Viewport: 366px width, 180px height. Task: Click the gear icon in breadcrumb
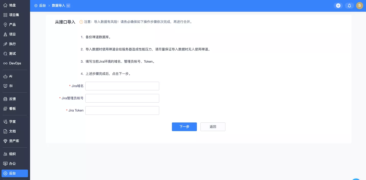[36, 6]
